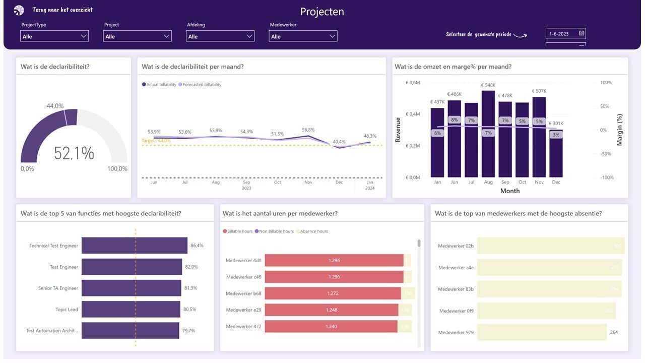Expand the Medewerker filter dropdown
The width and height of the screenshot is (645, 363).
(x=303, y=36)
